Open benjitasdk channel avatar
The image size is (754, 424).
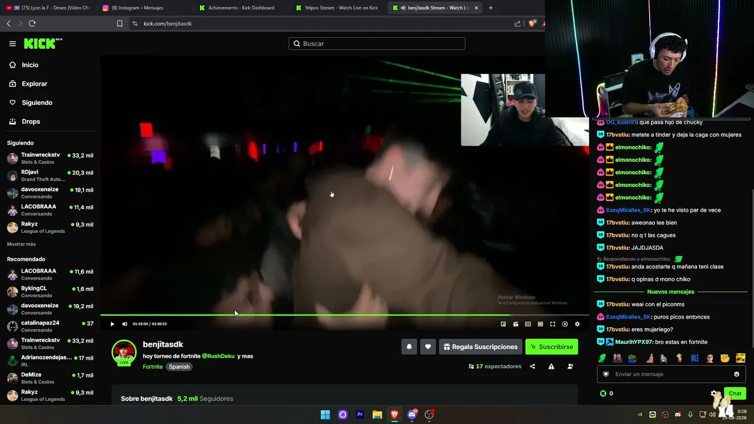click(124, 352)
